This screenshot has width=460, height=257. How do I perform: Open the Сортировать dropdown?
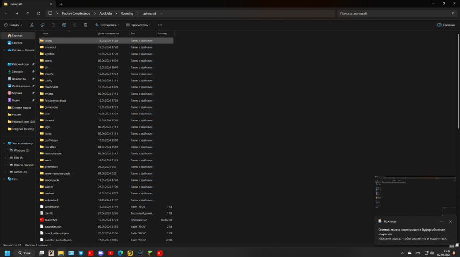coord(107,25)
